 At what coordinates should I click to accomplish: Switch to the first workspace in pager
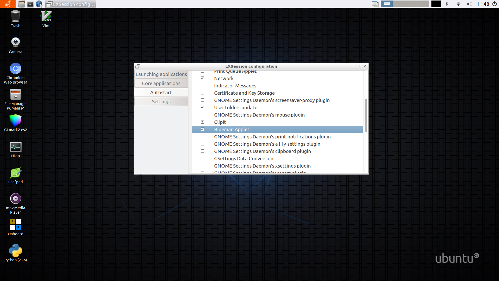387,4
